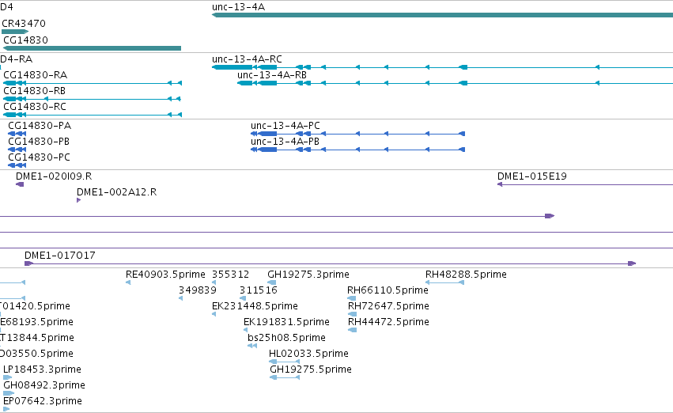Screen dimensions: 673x413
Task: Select the CG14830-RB transcript
Action: coord(92,99)
